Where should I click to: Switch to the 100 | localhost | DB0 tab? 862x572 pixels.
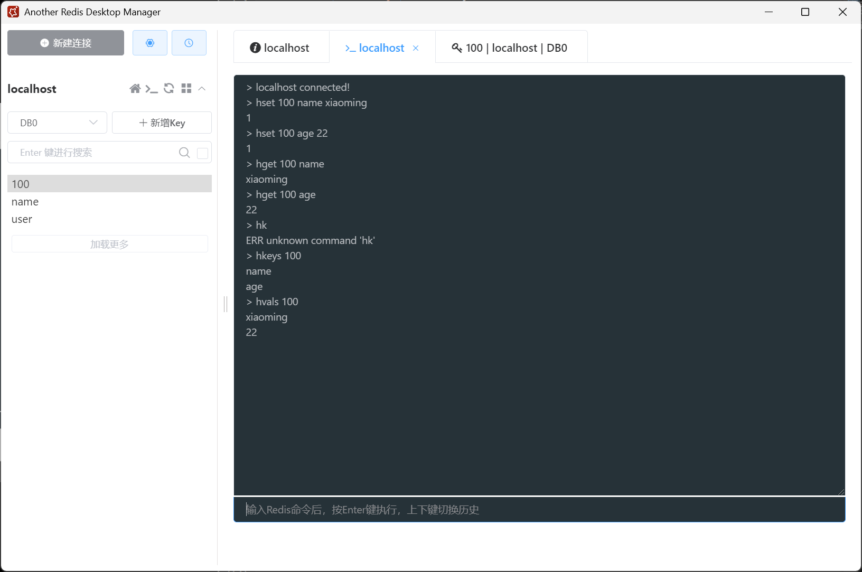tap(510, 48)
